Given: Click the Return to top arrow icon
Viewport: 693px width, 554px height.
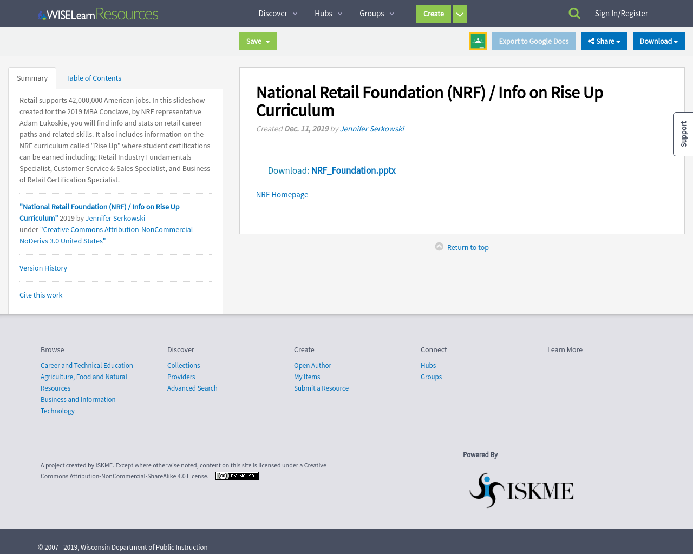Looking at the screenshot, I should [x=439, y=246].
